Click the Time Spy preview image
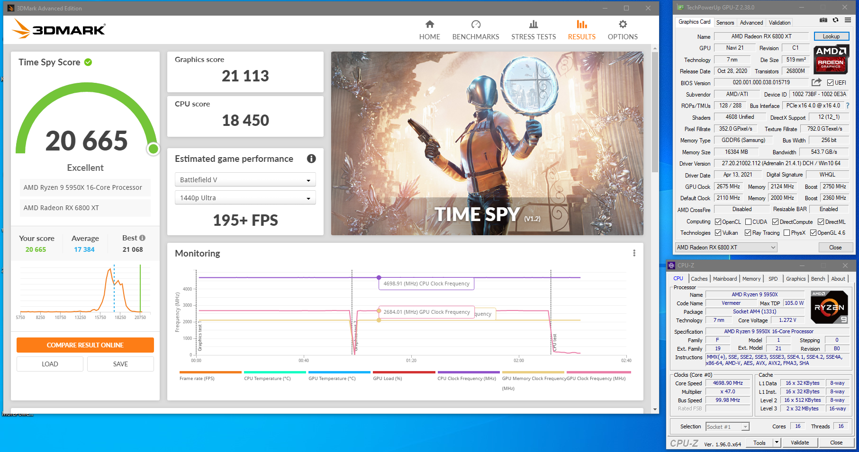The height and width of the screenshot is (452, 859). 487,143
